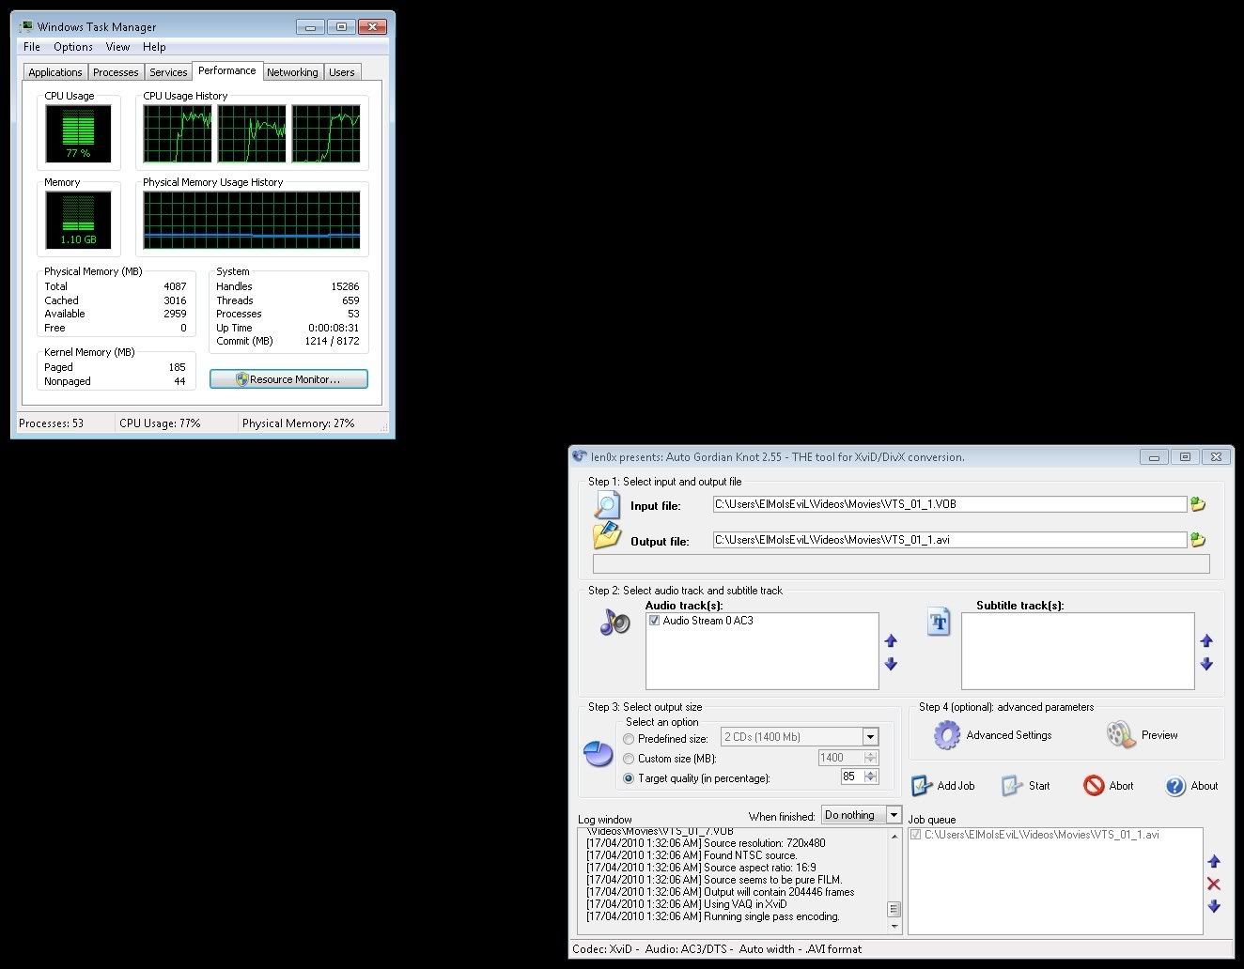
Task: Click the Start label
Action: click(x=1039, y=786)
